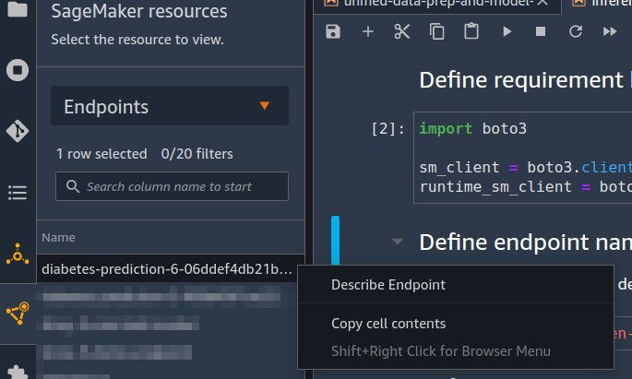632x379 pixels.
Task: Click the Define endpoint name heading text
Action: 525,242
